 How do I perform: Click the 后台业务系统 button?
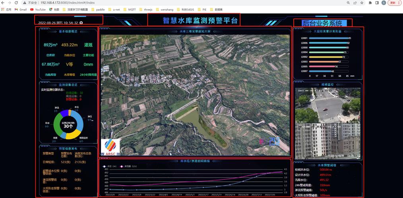(324, 23)
